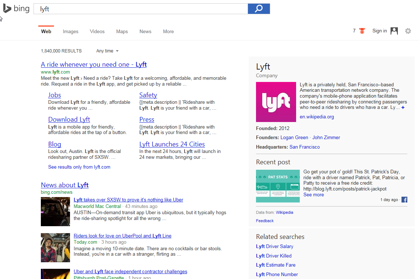This screenshot has width=419, height=279.
Task: Expand Lyft description with plus icon
Action: point(403,108)
